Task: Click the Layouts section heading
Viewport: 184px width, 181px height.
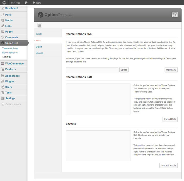Action: tap(71, 124)
